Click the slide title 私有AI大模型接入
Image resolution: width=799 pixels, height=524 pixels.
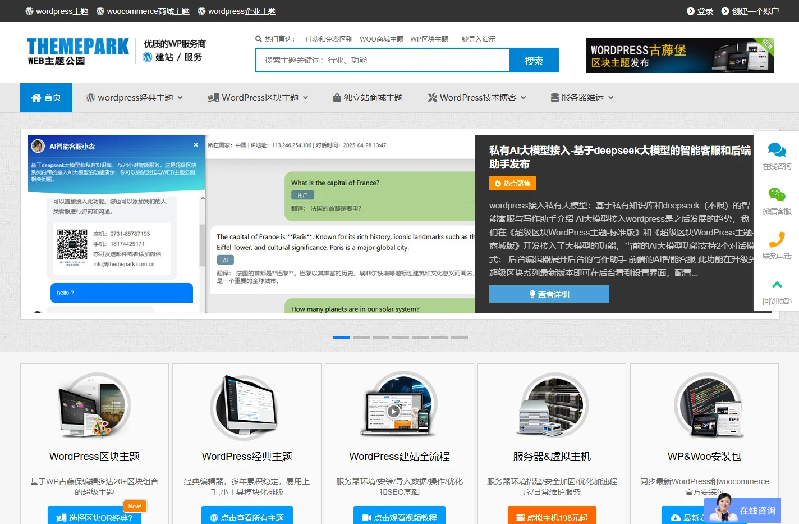[620, 157]
